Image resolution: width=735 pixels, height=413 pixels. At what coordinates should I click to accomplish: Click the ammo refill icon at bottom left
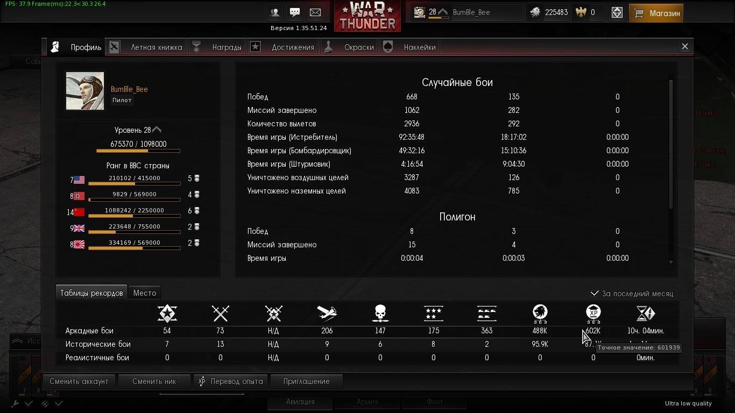[45, 403]
